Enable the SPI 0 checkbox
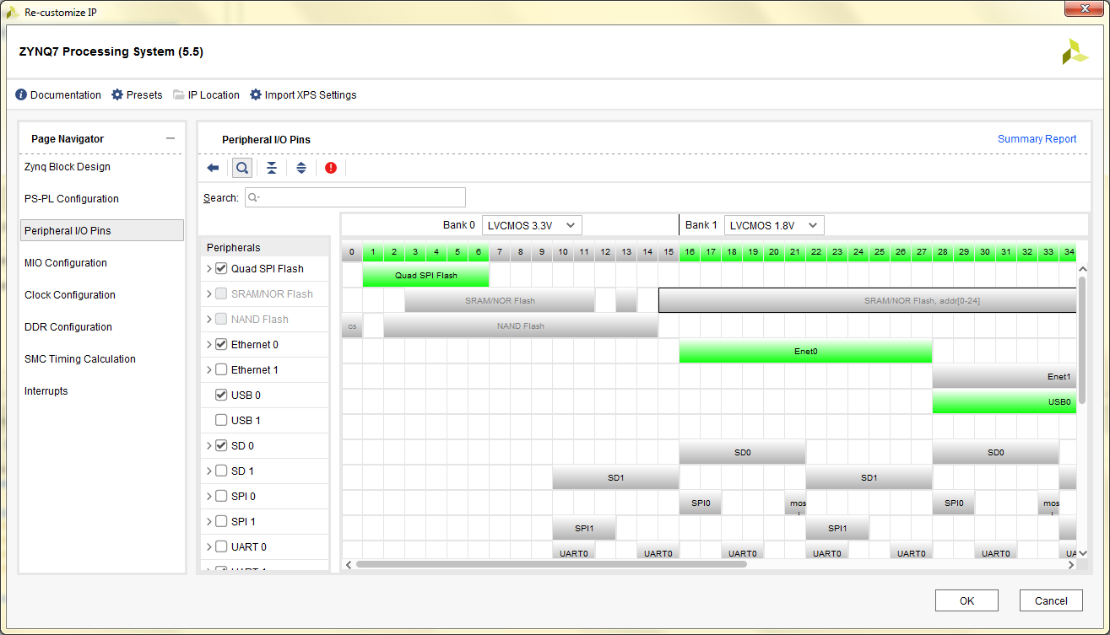1110x635 pixels. tap(221, 497)
